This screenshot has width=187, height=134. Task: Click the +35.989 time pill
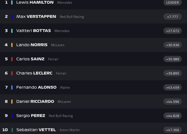pos(173,59)
